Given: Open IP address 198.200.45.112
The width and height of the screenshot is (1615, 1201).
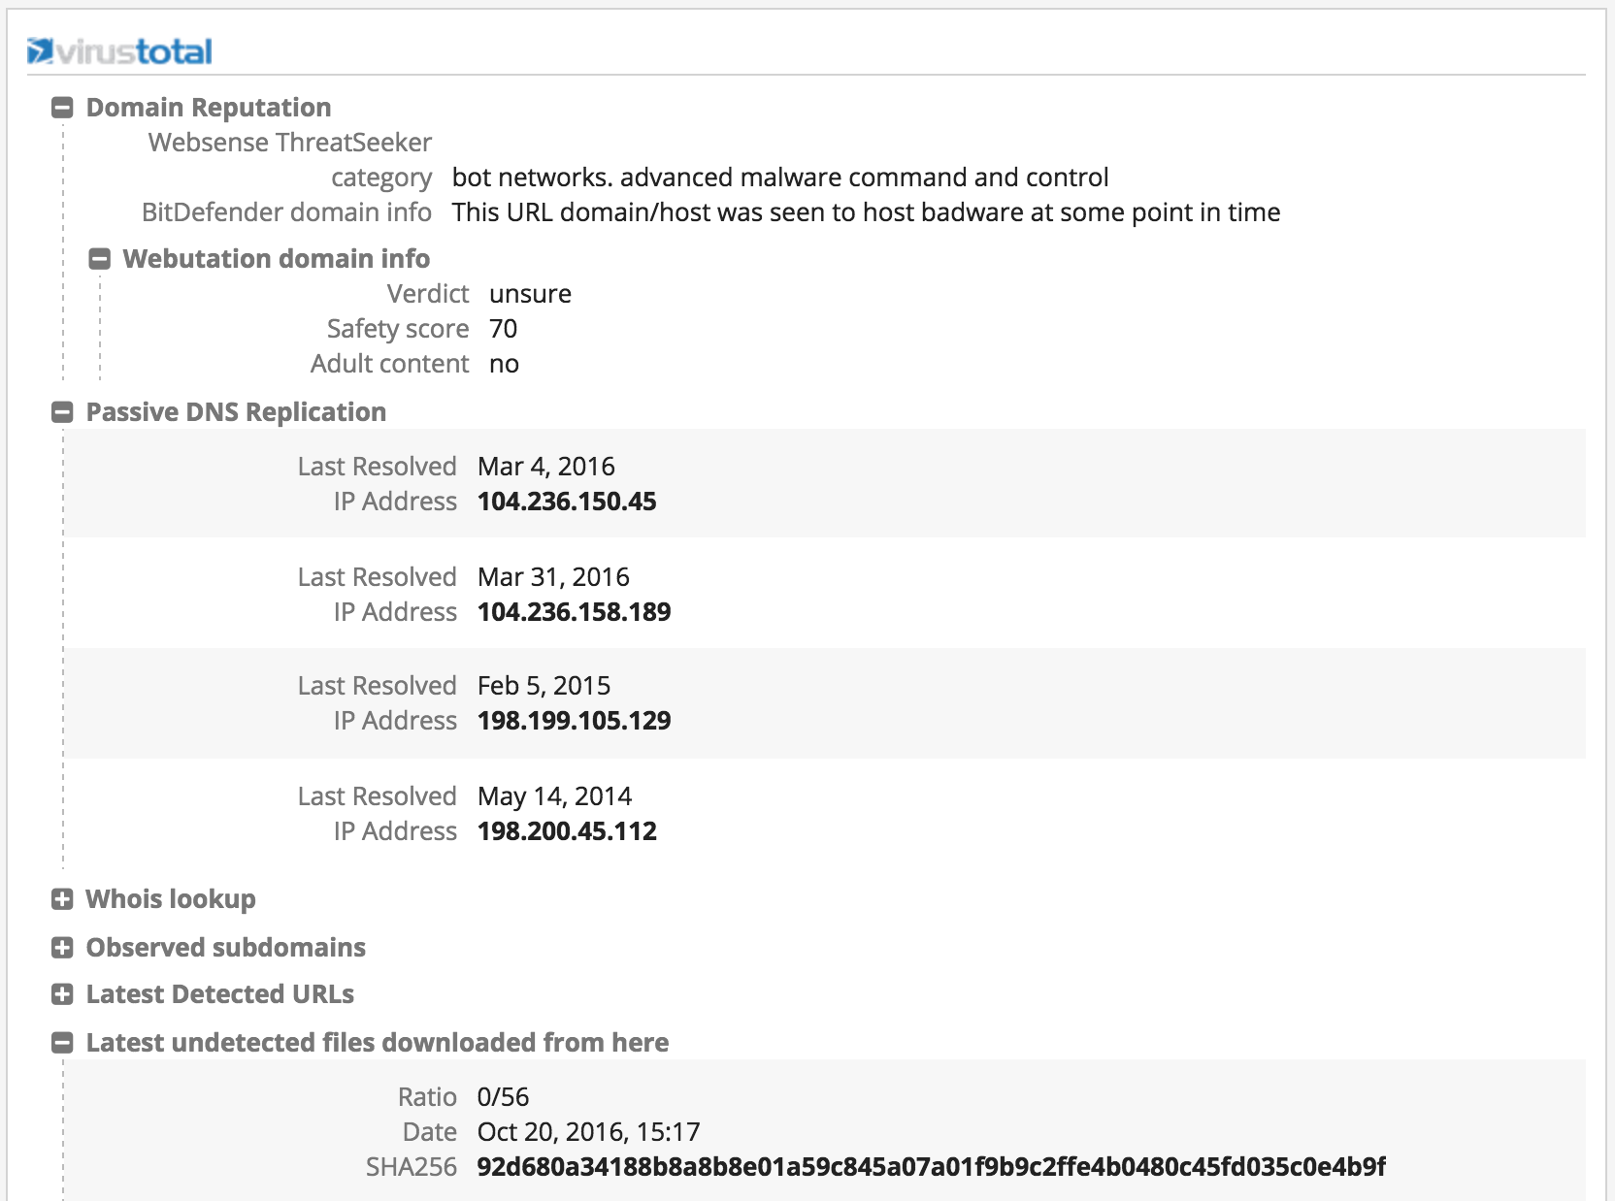Looking at the screenshot, I should (567, 831).
